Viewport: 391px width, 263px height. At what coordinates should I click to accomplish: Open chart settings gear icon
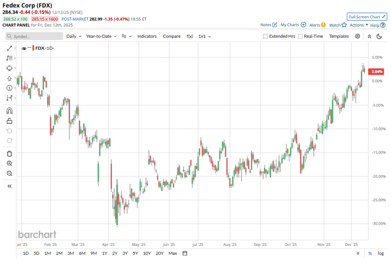pyautogui.click(x=358, y=37)
